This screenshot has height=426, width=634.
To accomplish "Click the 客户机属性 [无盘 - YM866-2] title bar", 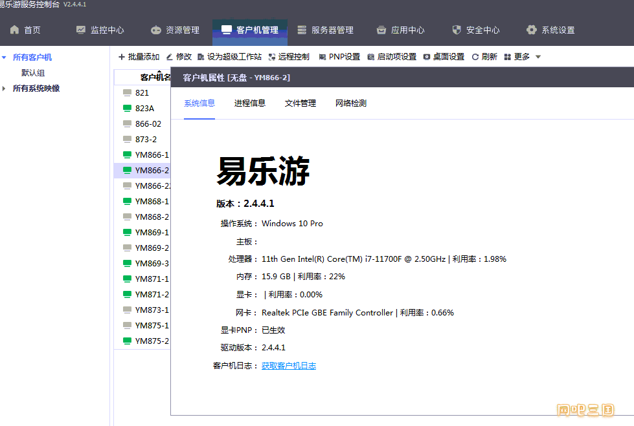I will point(402,78).
